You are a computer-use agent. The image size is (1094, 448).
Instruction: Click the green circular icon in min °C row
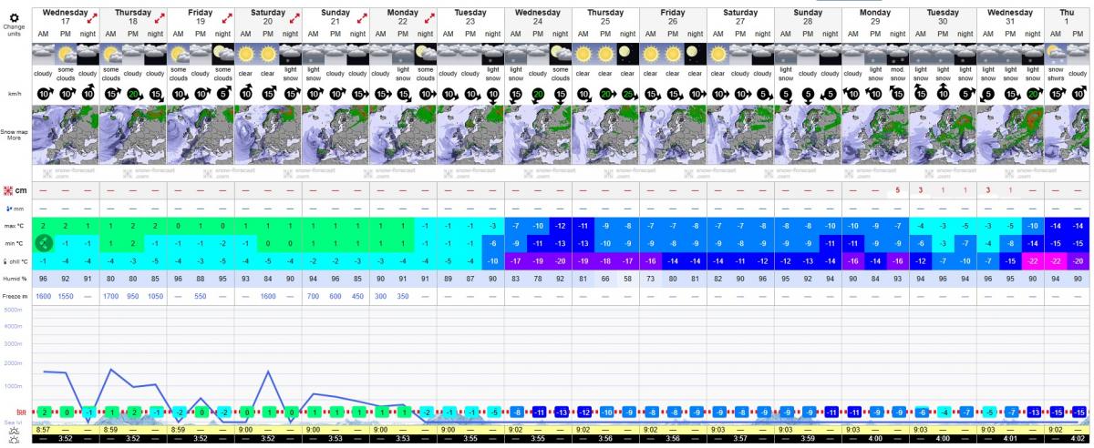[43, 242]
